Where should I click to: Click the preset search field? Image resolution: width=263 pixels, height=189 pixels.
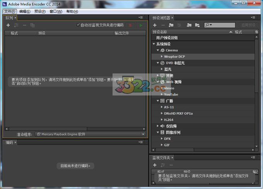[217, 25]
